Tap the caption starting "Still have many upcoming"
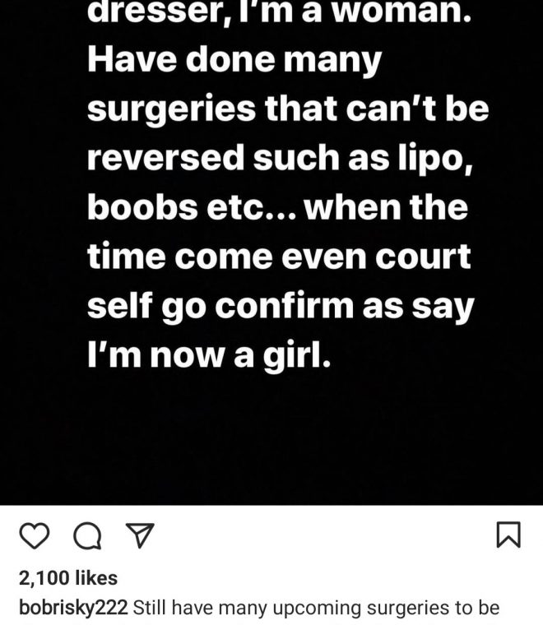This screenshot has height=625, width=543. click(x=316, y=608)
